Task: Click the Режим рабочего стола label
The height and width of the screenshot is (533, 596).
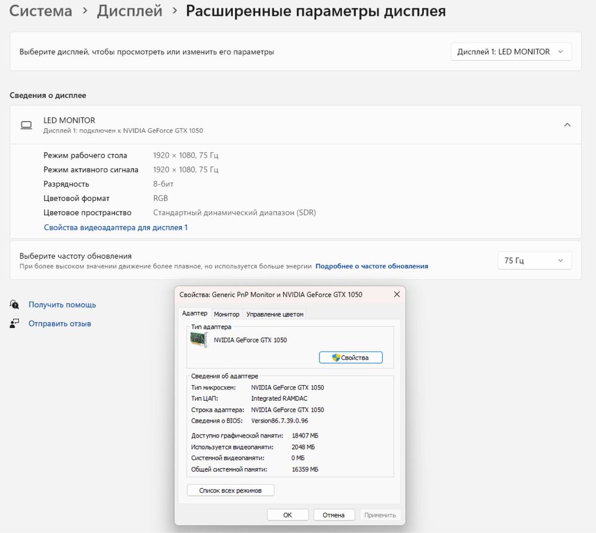Action: tap(85, 155)
